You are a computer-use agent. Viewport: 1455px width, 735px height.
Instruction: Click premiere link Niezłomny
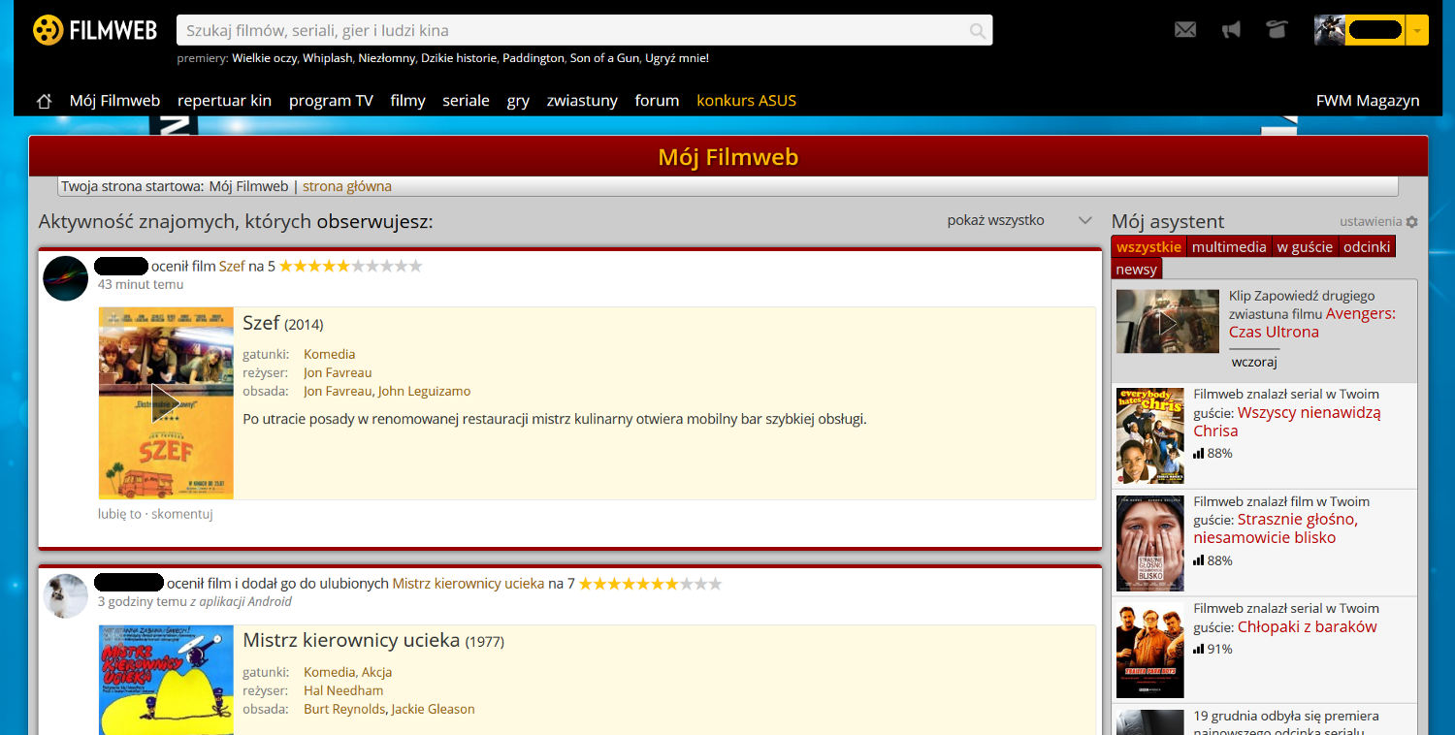tap(387, 58)
